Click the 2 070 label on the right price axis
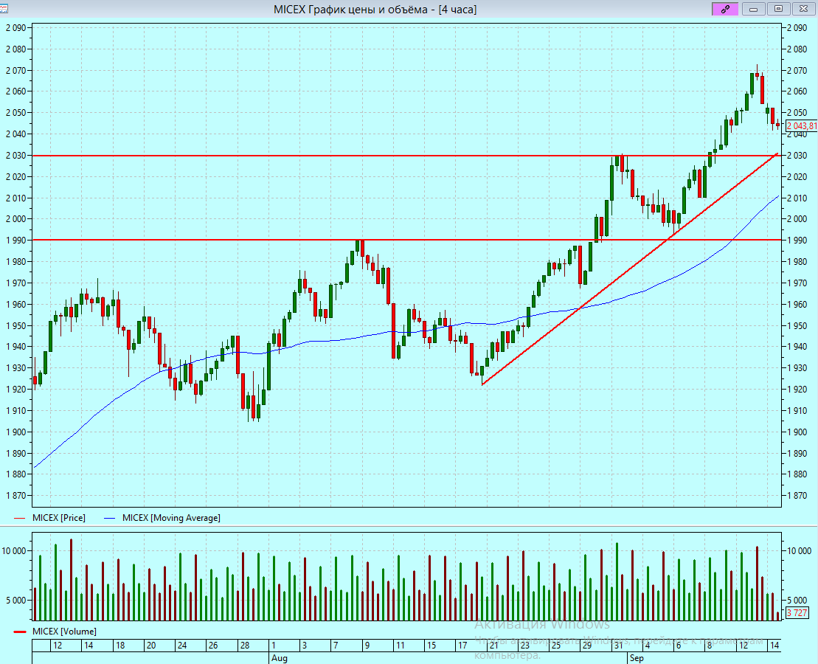This screenshot has width=818, height=664. [797, 71]
